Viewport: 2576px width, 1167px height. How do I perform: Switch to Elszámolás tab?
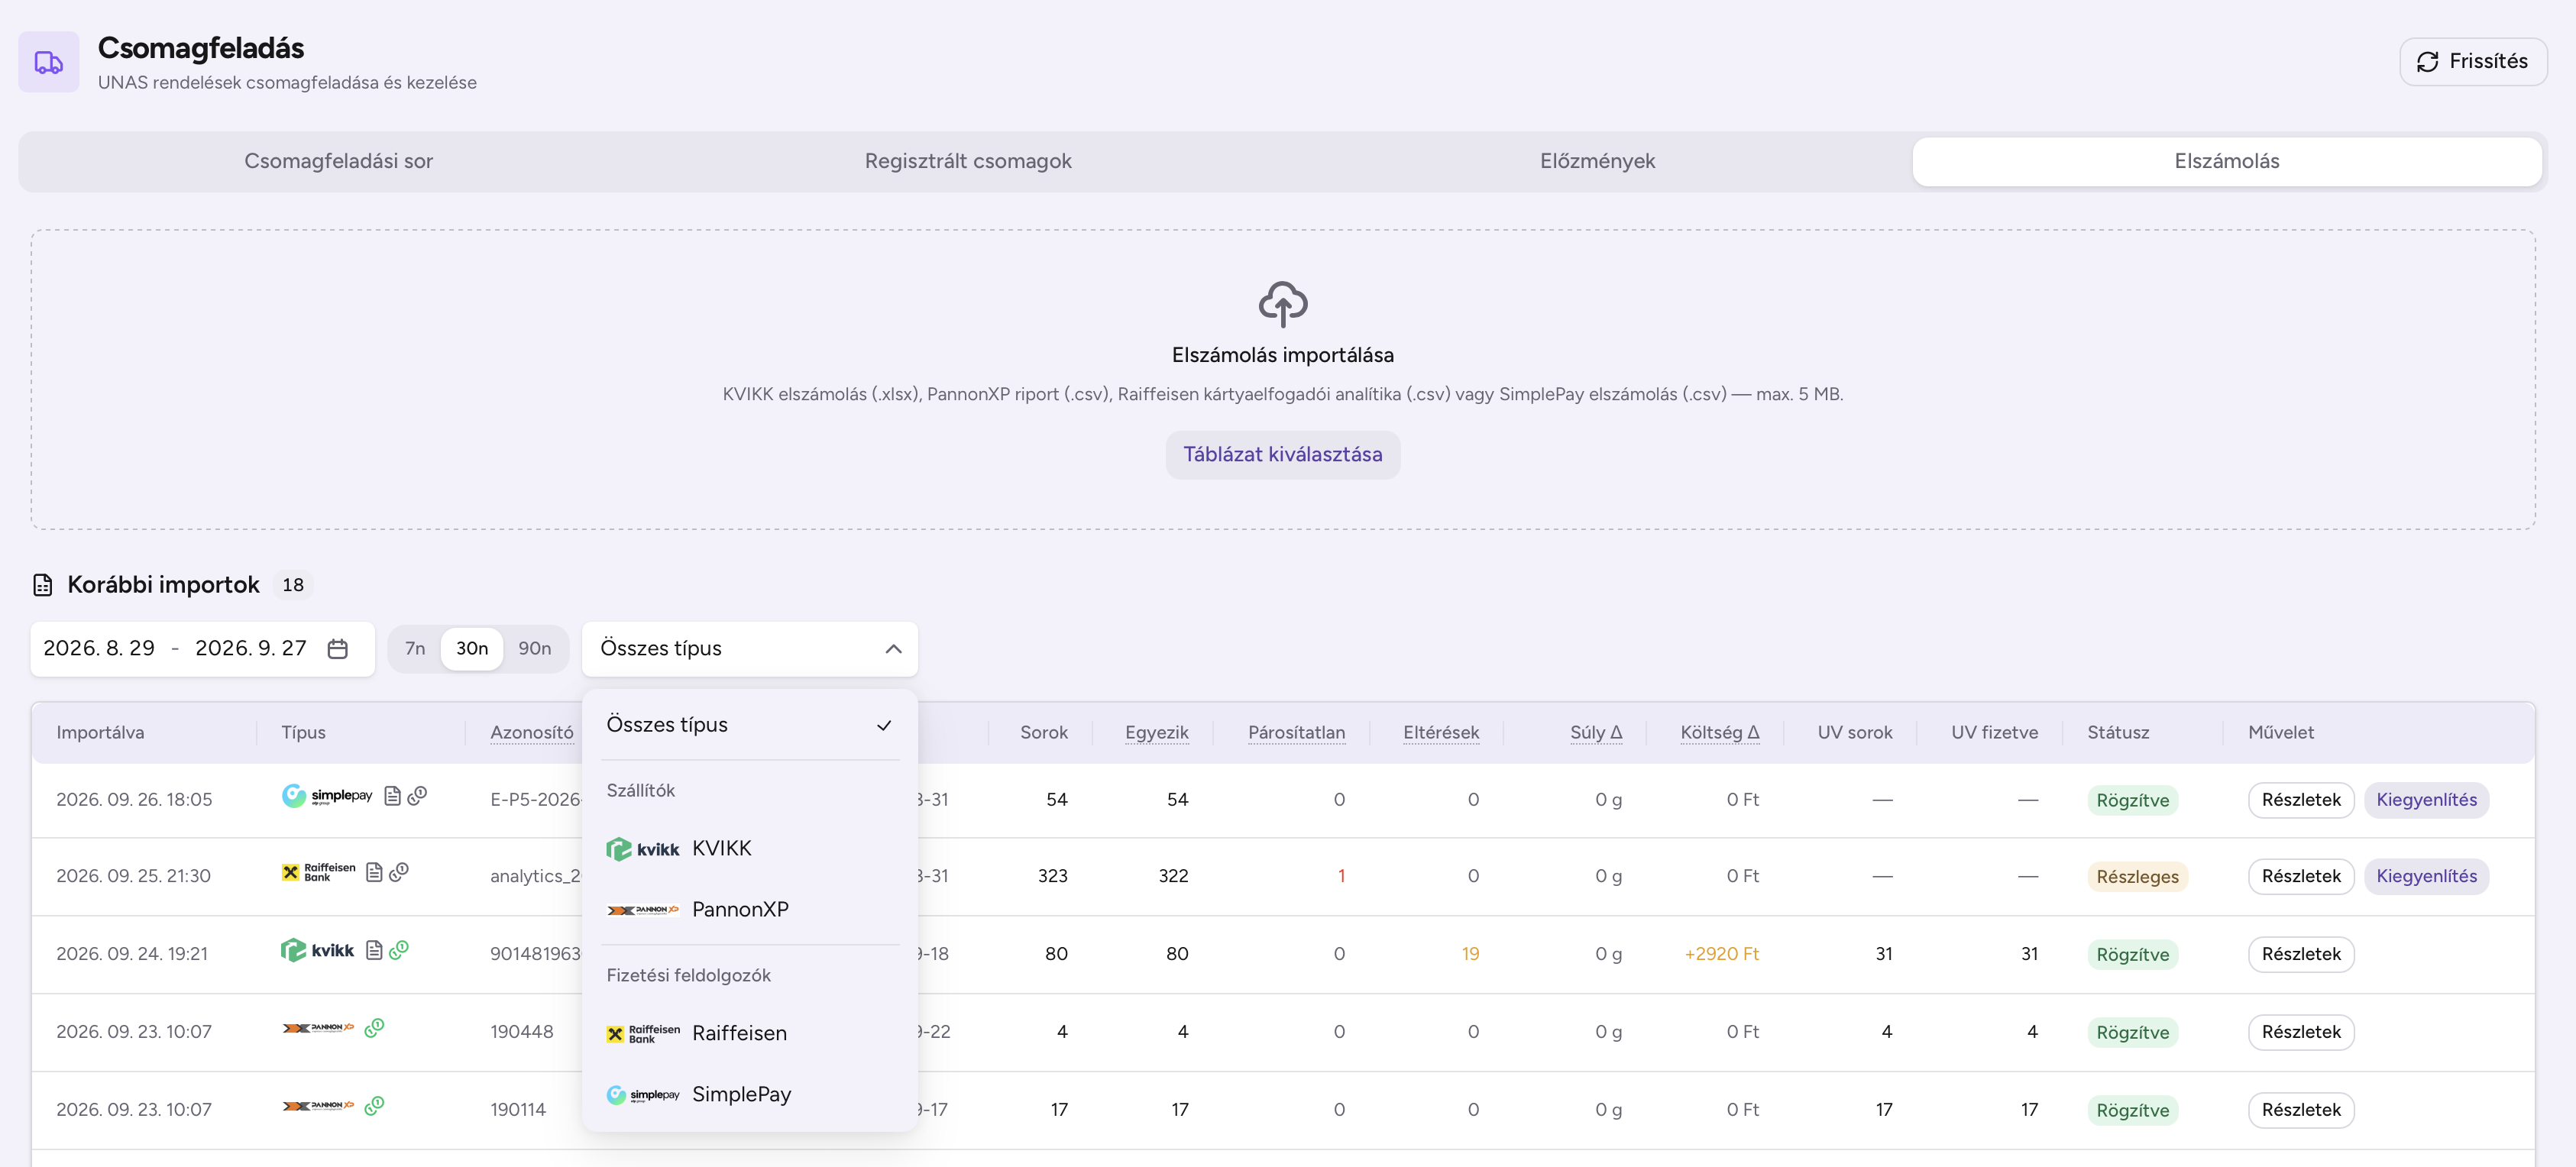point(2227,162)
